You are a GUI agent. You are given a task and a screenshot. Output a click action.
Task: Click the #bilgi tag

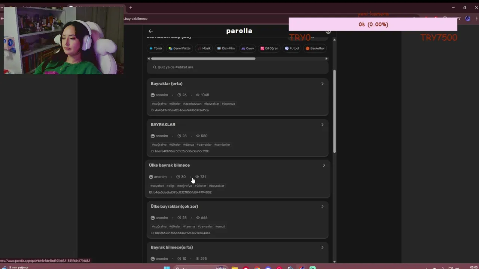(x=171, y=186)
